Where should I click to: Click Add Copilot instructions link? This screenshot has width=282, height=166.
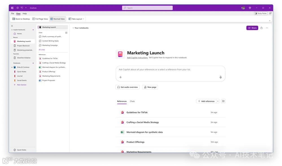pyautogui.click(x=137, y=58)
